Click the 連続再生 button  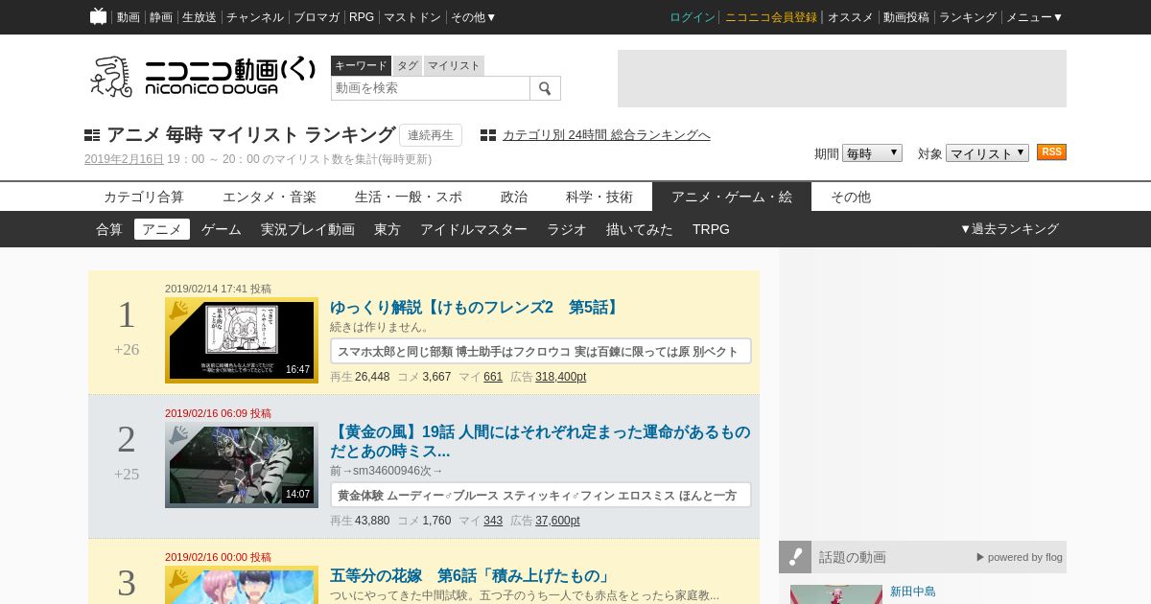(431, 135)
